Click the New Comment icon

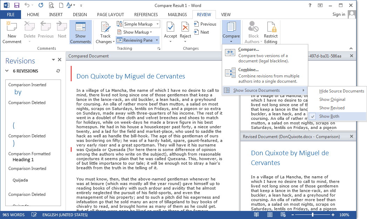click(x=12, y=27)
